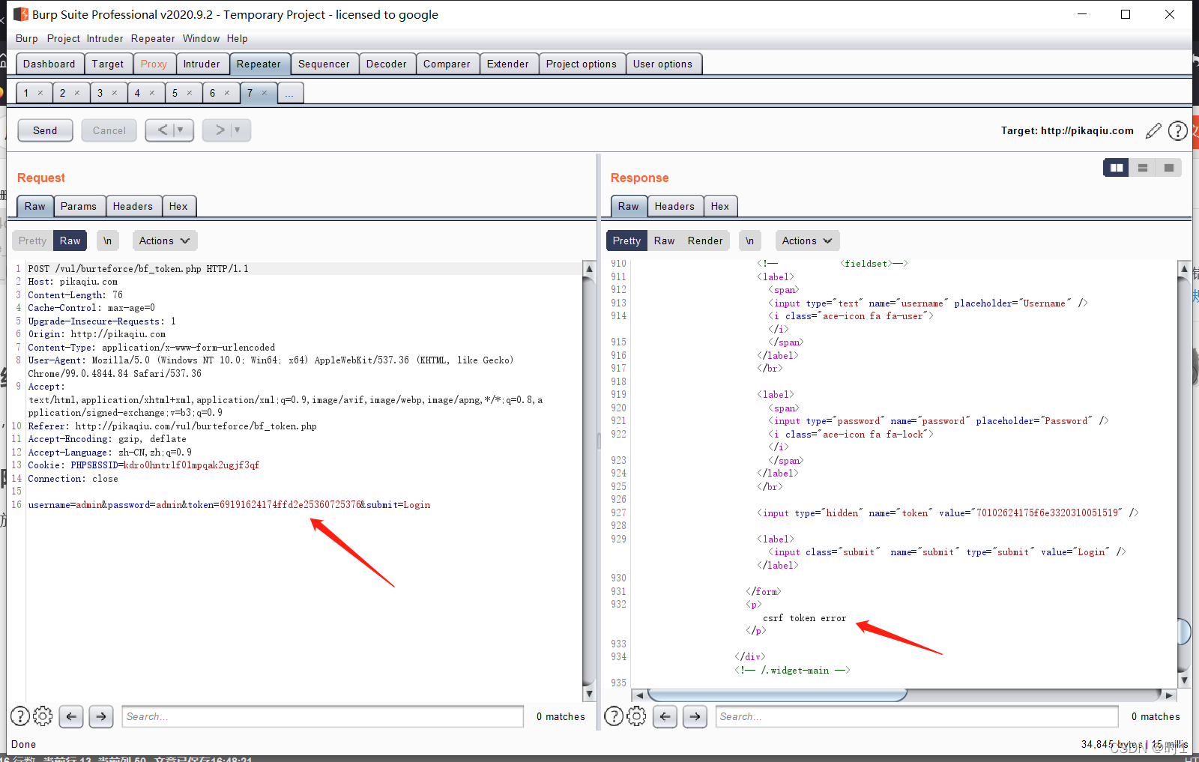The width and height of the screenshot is (1199, 762).
Task: Select Pretty view in request editor
Action: (33, 241)
